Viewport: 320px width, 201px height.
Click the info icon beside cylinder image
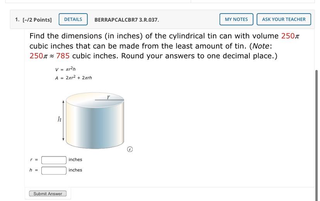click(x=130, y=149)
